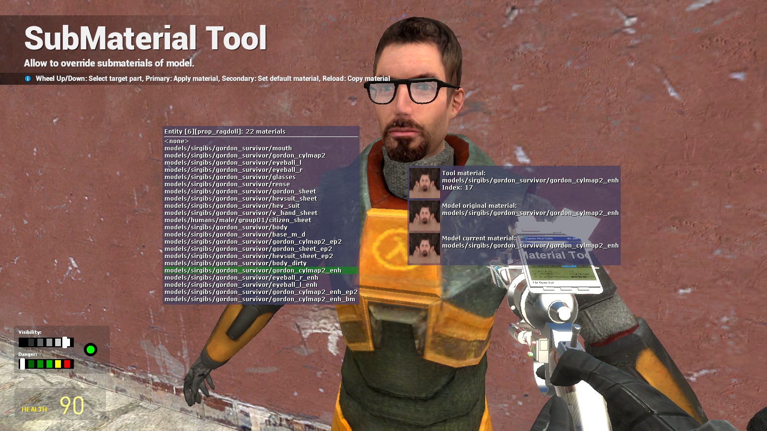Open the Model original material thumbnail
This screenshot has width=767, height=431.
424,215
